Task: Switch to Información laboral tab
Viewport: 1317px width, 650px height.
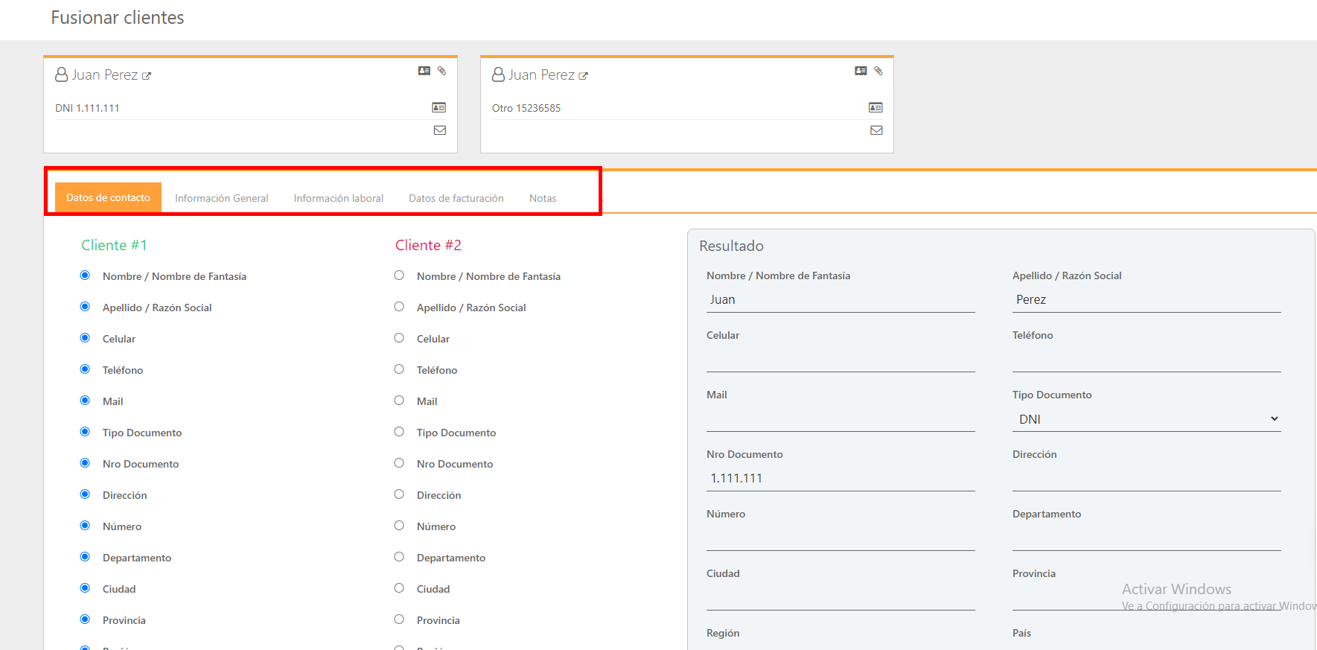Action: pyautogui.click(x=338, y=198)
